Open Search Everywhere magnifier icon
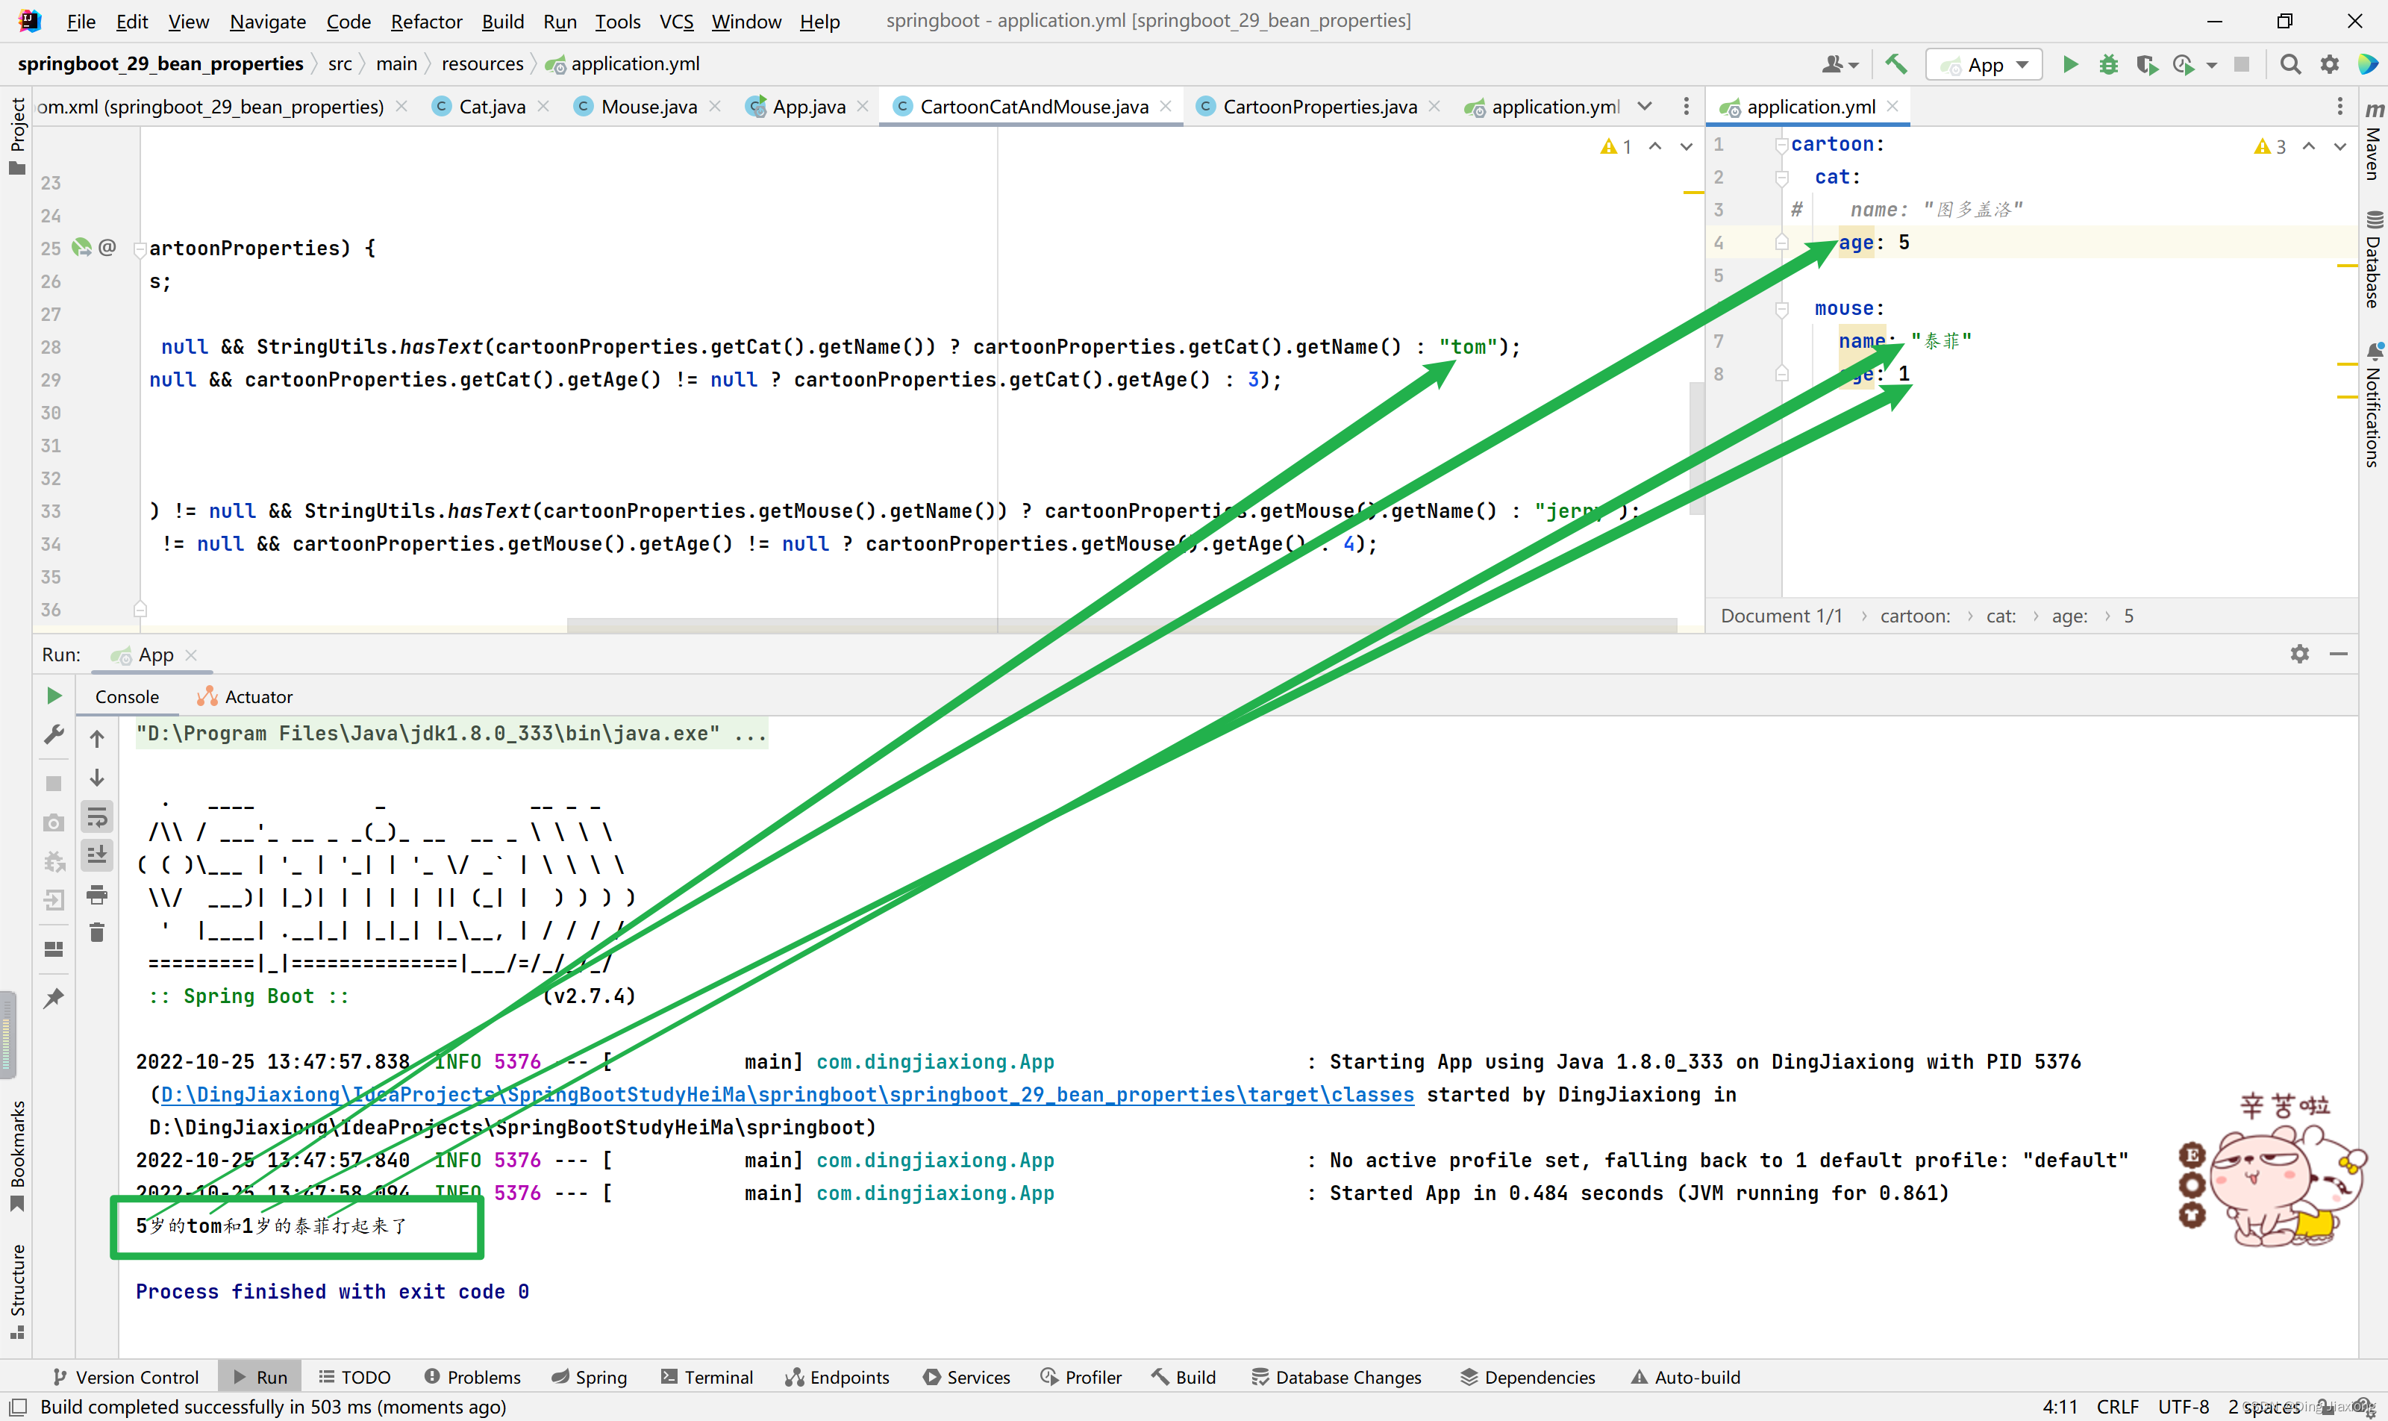This screenshot has height=1421, width=2388. [2289, 64]
